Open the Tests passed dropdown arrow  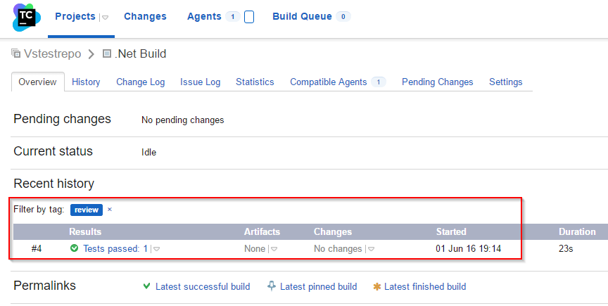tap(157, 249)
